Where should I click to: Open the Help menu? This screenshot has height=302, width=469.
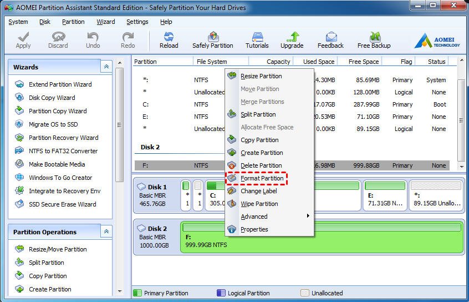pyautogui.click(x=166, y=22)
